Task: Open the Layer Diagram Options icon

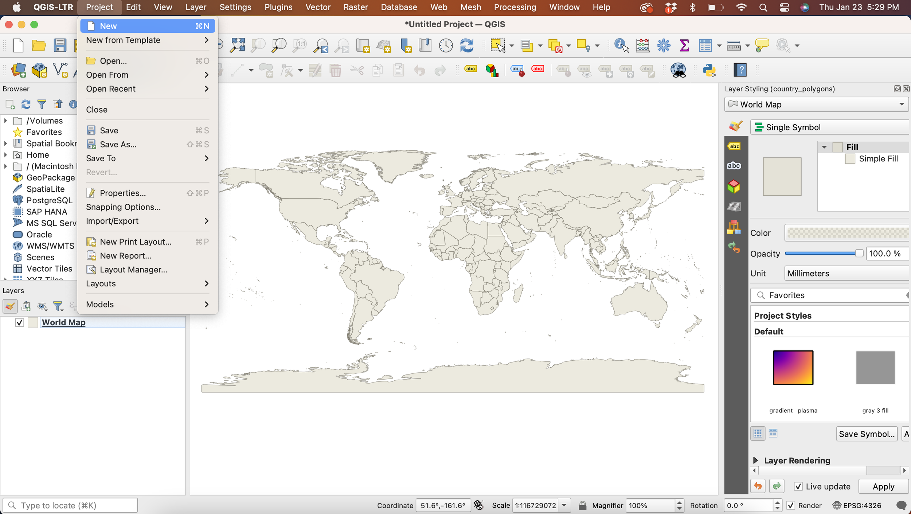Action: pos(492,70)
